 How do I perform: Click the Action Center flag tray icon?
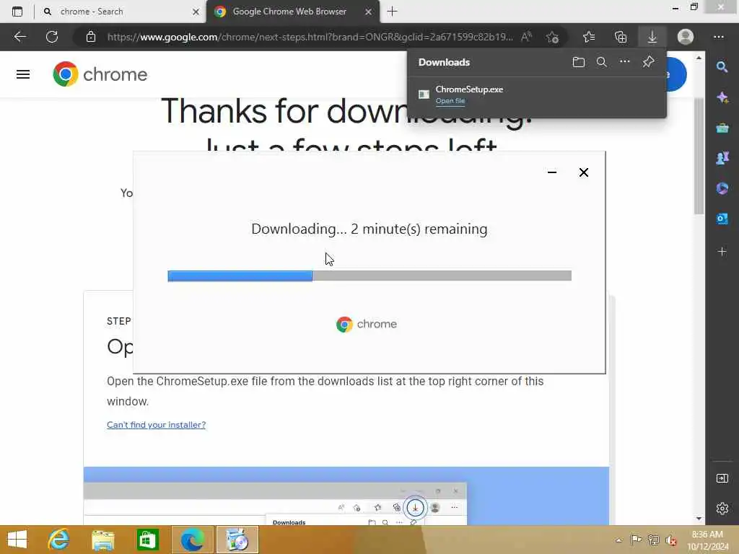(x=636, y=540)
